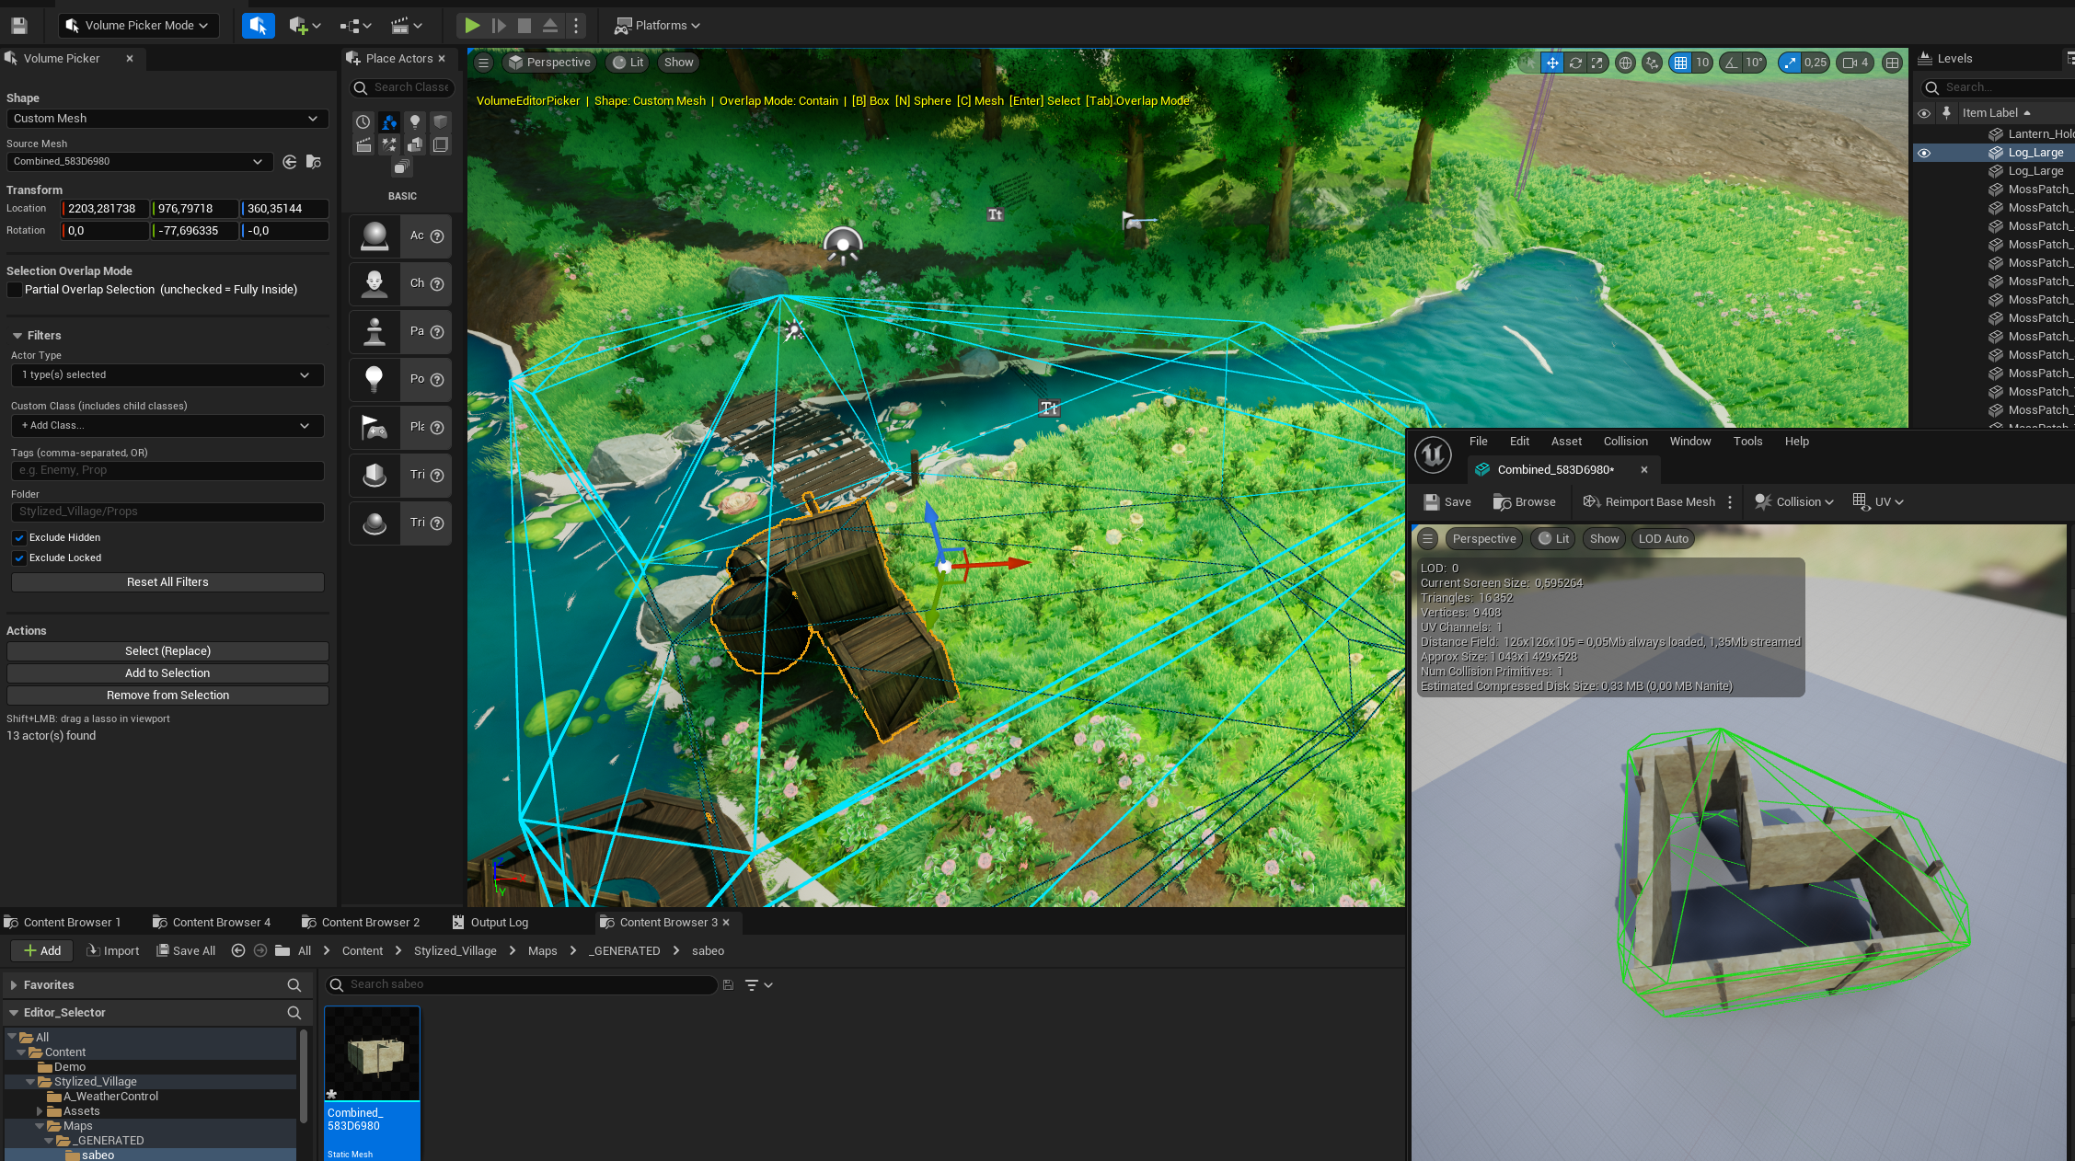Open the Shape dropdown showing Custom Mesh

[167, 119]
